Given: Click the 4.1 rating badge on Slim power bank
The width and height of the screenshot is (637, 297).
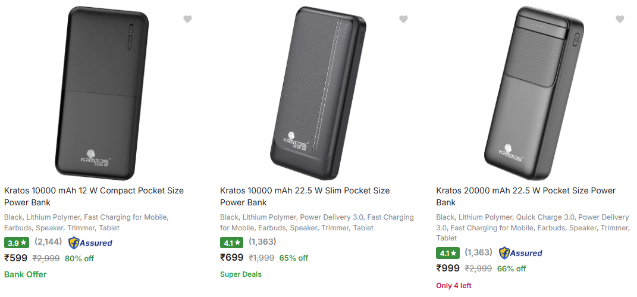Looking at the screenshot, I should (x=232, y=243).
